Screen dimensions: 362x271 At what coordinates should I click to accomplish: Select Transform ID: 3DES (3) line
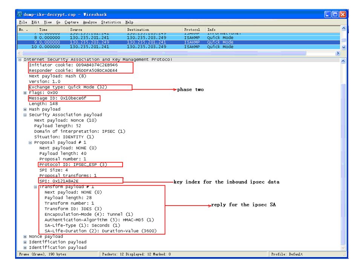click(73, 209)
